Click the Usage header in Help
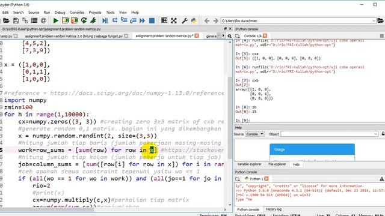 [312, 149]
